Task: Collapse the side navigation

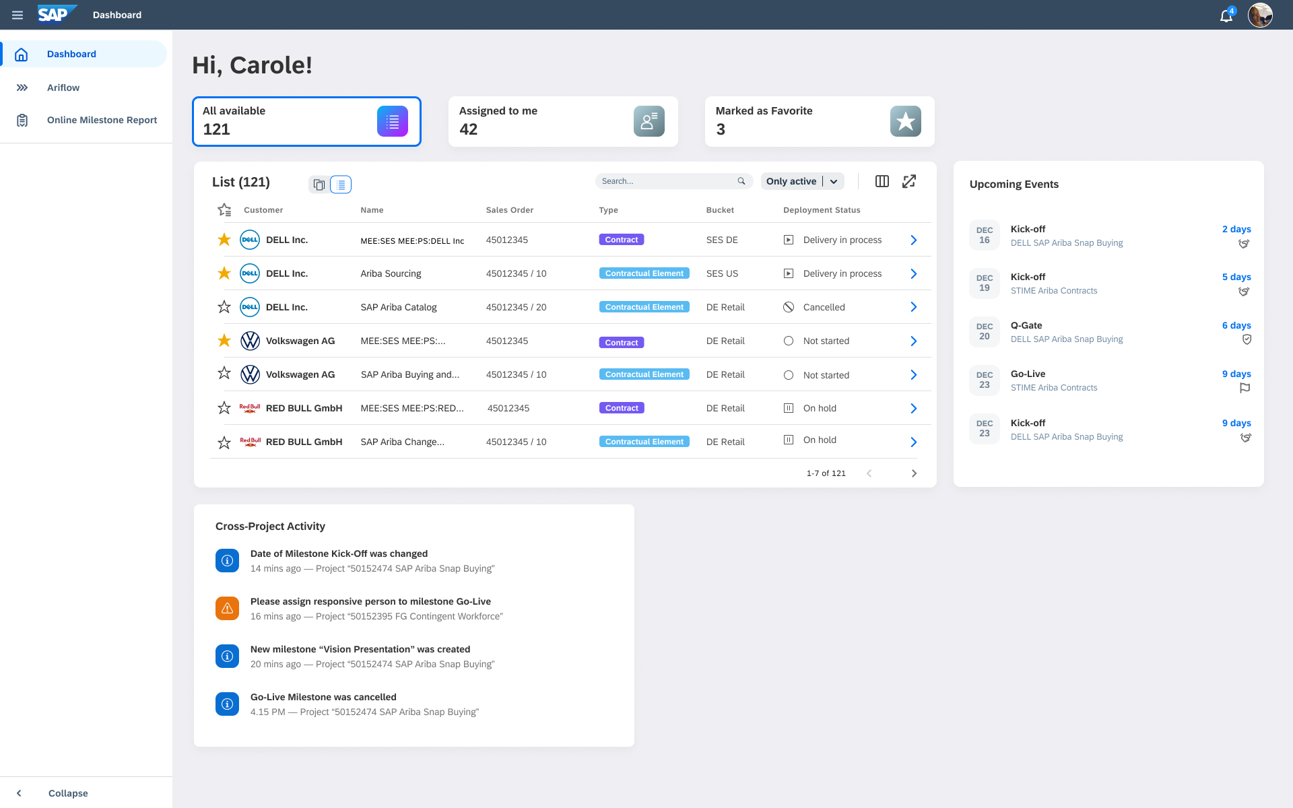Action: [67, 793]
